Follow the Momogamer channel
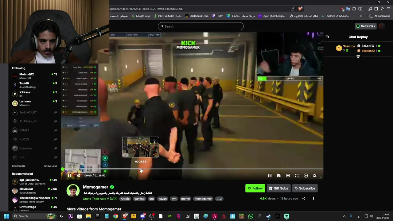The height and width of the screenshot is (221, 393). point(255,188)
